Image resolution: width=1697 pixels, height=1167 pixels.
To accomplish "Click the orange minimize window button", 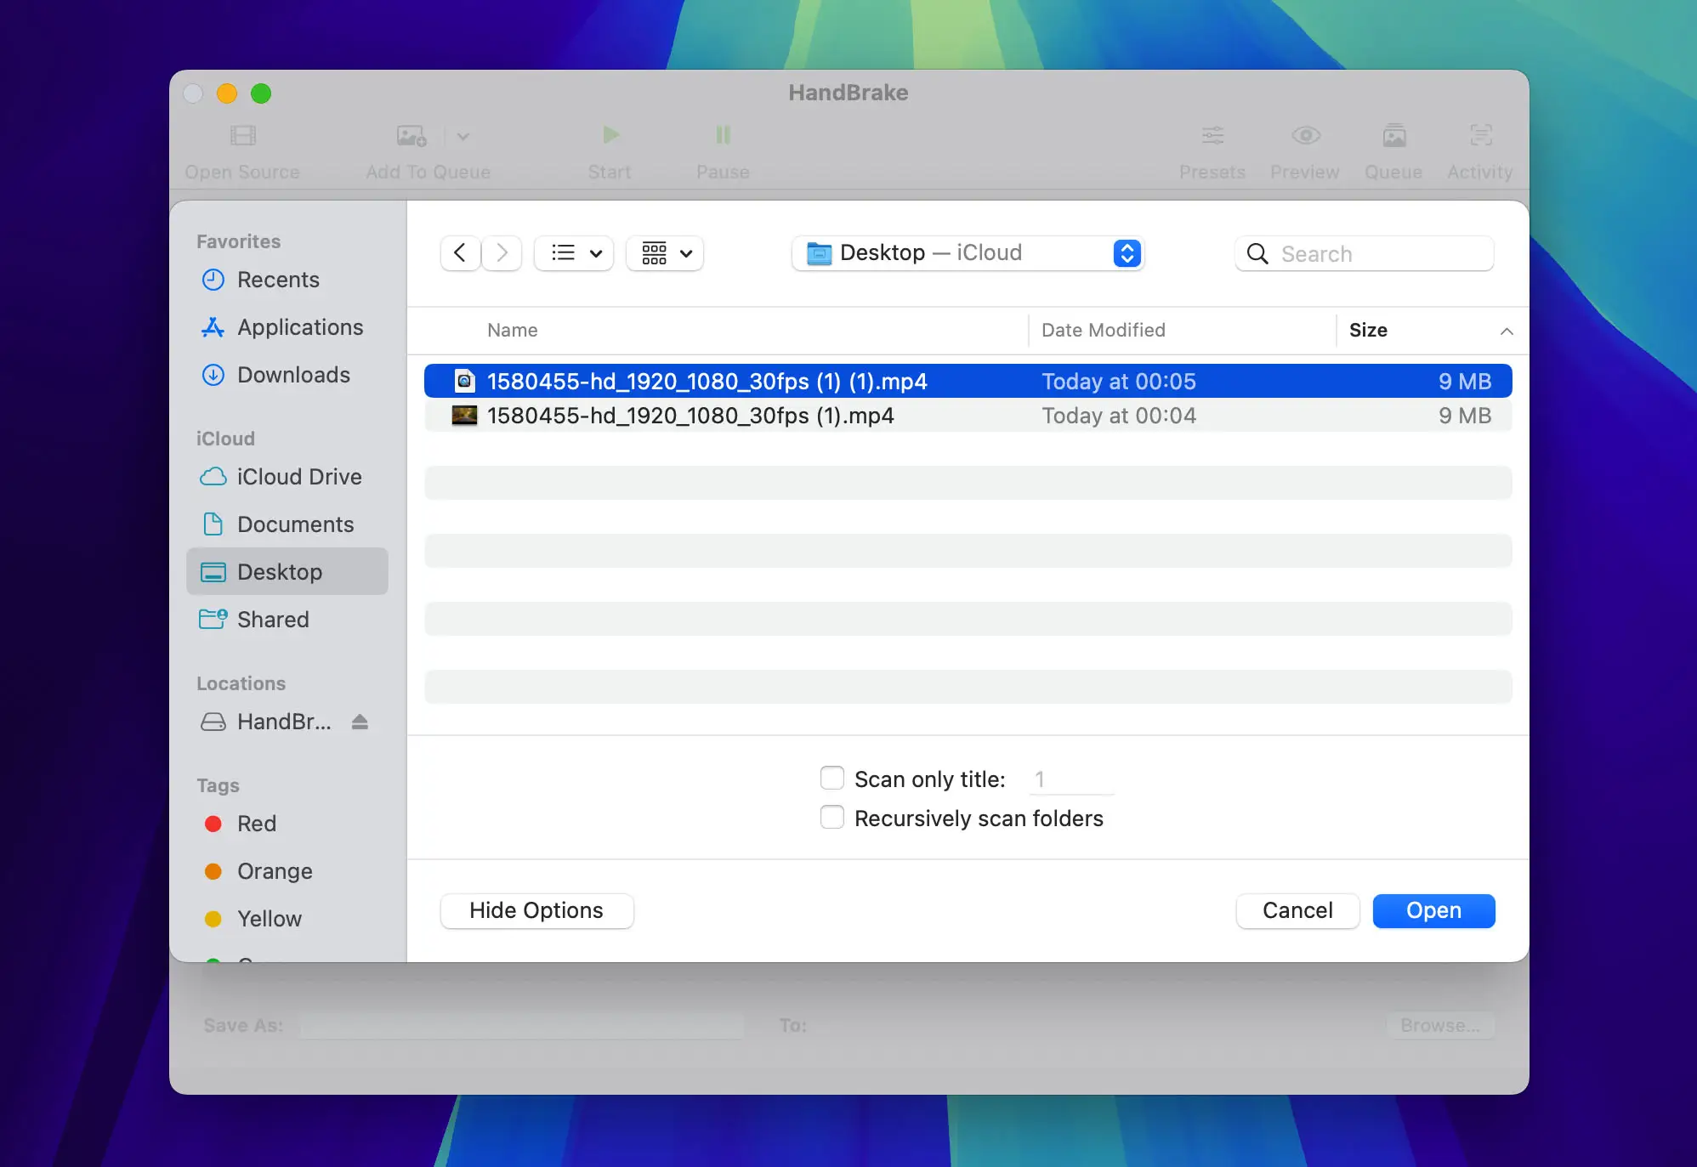I will pos(227,93).
